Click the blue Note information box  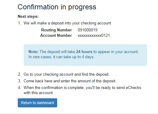pos(85,55)
